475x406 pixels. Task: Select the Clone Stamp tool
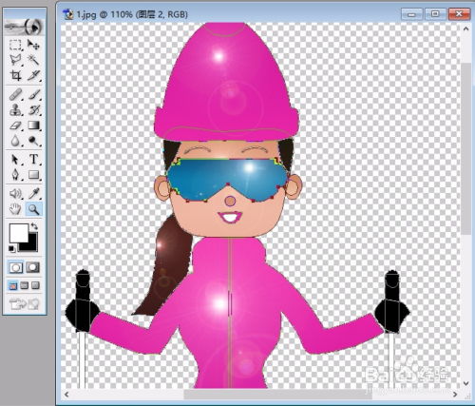point(15,110)
